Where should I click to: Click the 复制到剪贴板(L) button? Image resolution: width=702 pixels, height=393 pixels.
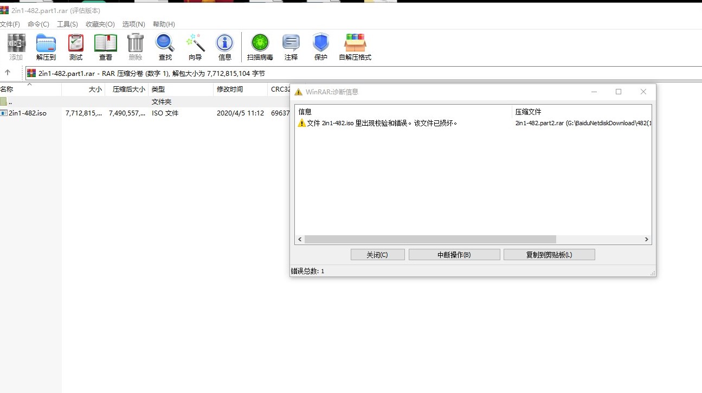click(549, 255)
